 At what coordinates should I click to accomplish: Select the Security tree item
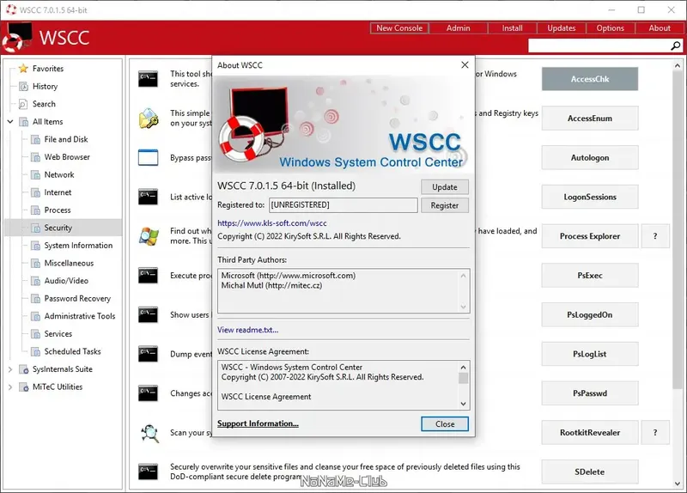(x=58, y=228)
